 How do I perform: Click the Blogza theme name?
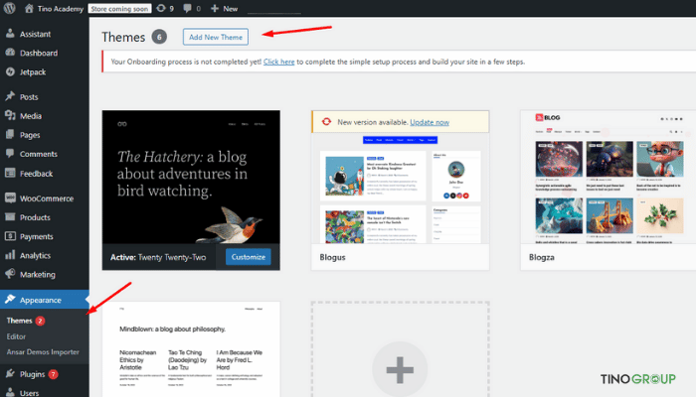[x=542, y=257]
